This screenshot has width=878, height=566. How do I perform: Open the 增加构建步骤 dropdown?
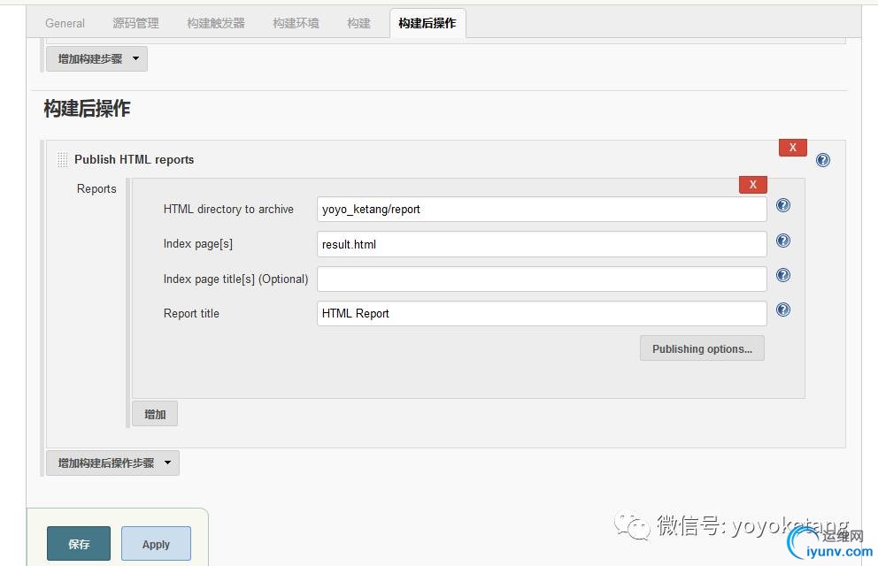[96, 58]
